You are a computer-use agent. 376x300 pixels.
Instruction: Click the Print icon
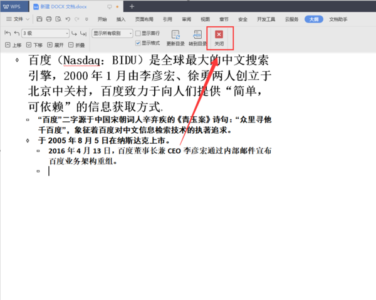click(49, 19)
